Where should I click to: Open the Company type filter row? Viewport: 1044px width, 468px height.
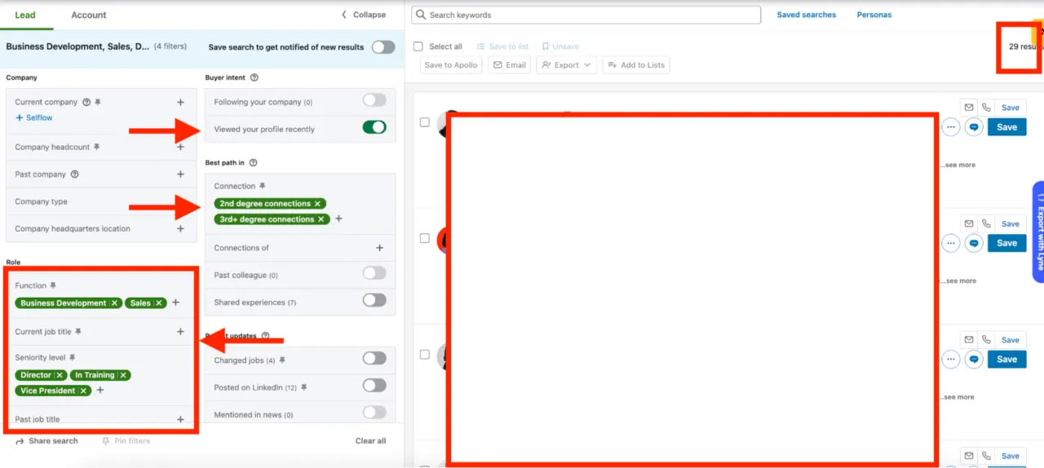coord(101,201)
